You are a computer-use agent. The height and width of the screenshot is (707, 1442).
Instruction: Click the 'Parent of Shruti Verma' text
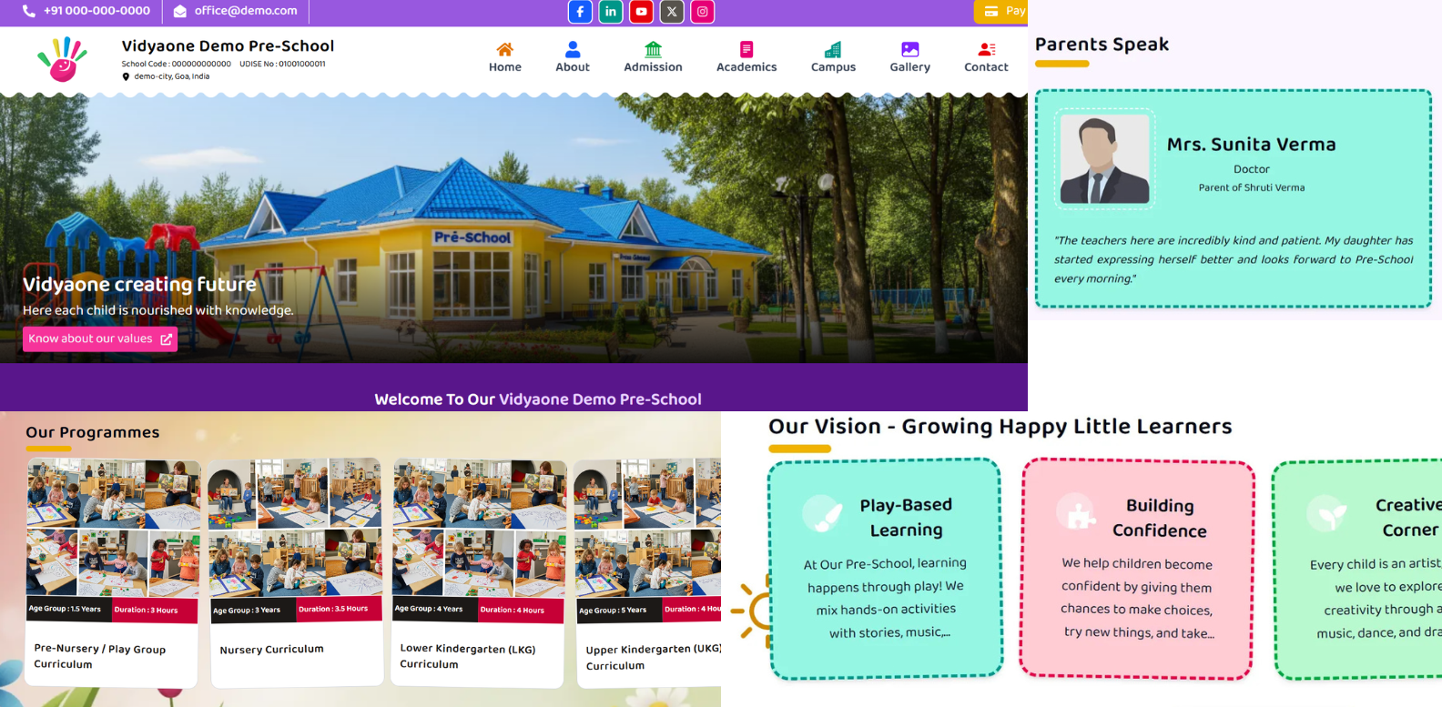[x=1252, y=187]
